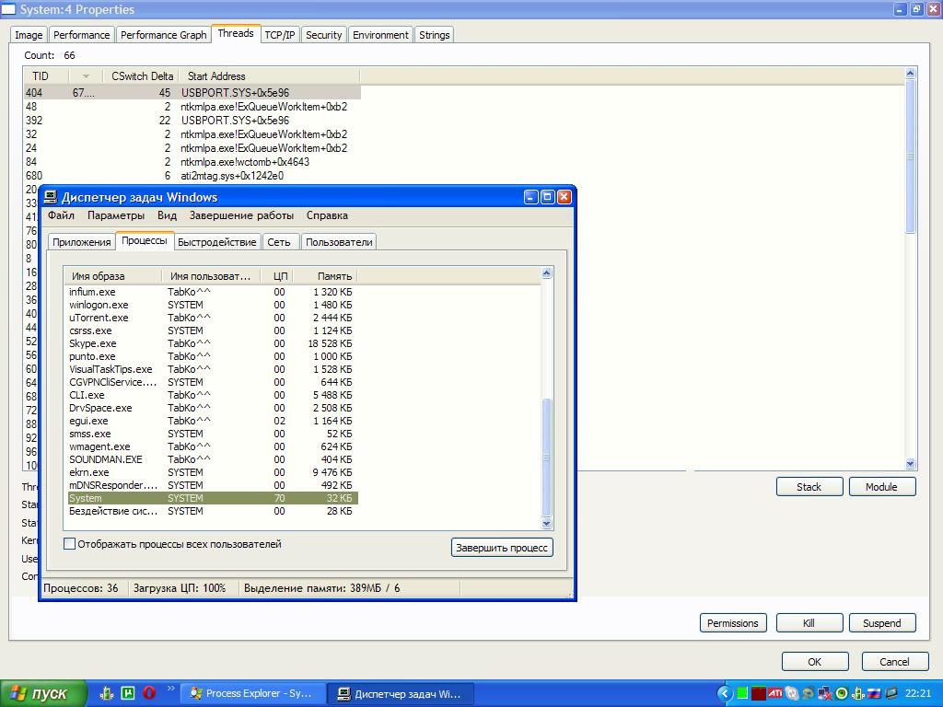Open the Пуск start button
This screenshot has width=943, height=707.
[x=43, y=694]
